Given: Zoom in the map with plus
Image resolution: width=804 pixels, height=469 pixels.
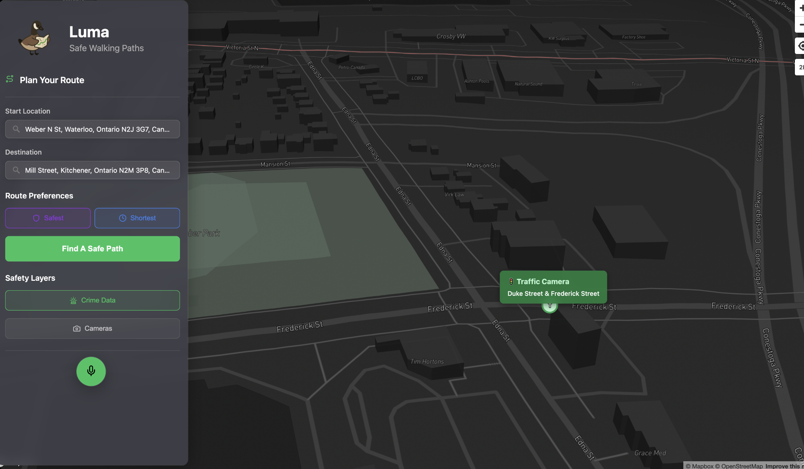Looking at the screenshot, I should coord(800,8).
